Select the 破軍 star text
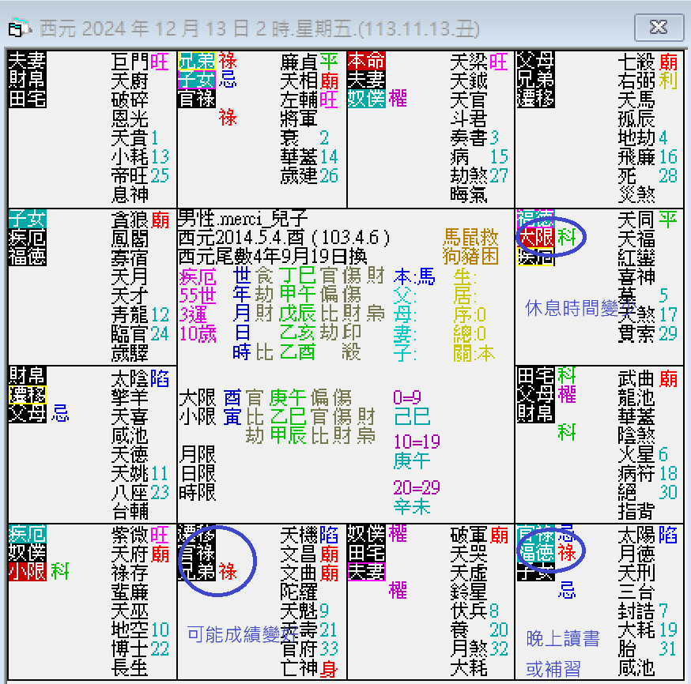This screenshot has width=691, height=684. click(x=469, y=536)
